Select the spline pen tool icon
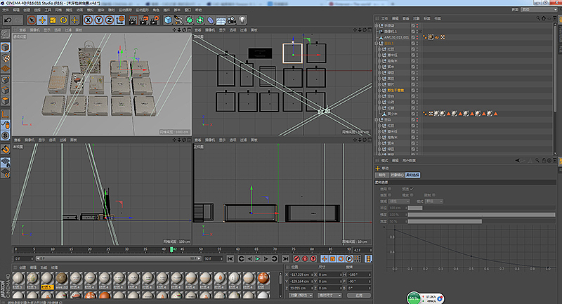Screen dimensions: 562x304 178,20
